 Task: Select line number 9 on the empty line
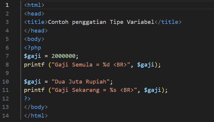pyautogui.click(x=7, y=73)
